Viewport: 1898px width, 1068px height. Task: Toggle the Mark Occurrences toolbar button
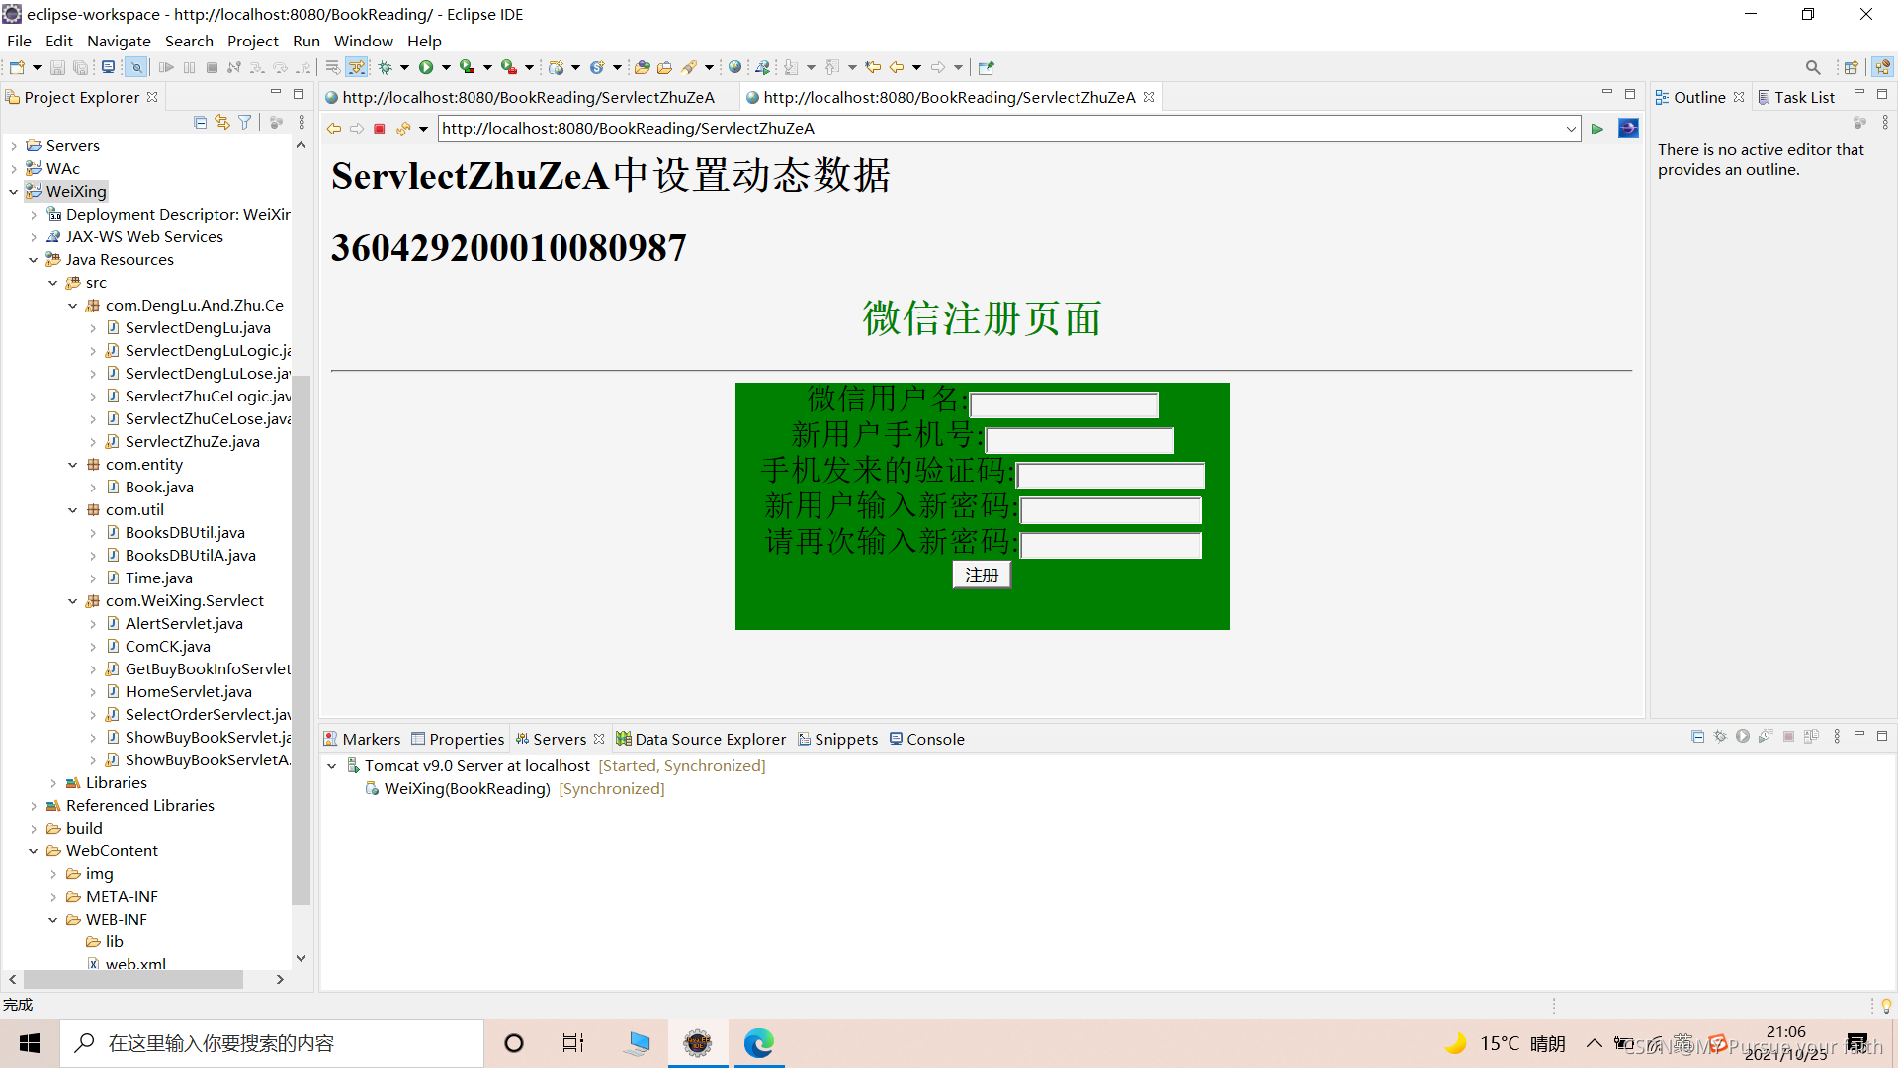357,67
